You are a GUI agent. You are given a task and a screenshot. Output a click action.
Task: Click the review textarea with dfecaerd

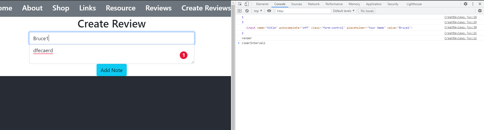click(x=112, y=54)
